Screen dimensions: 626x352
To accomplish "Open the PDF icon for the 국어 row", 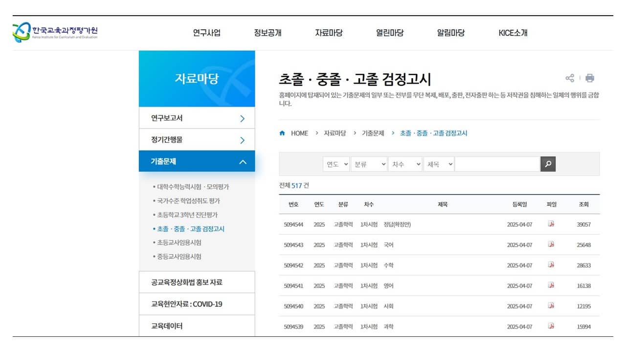I will (552, 244).
